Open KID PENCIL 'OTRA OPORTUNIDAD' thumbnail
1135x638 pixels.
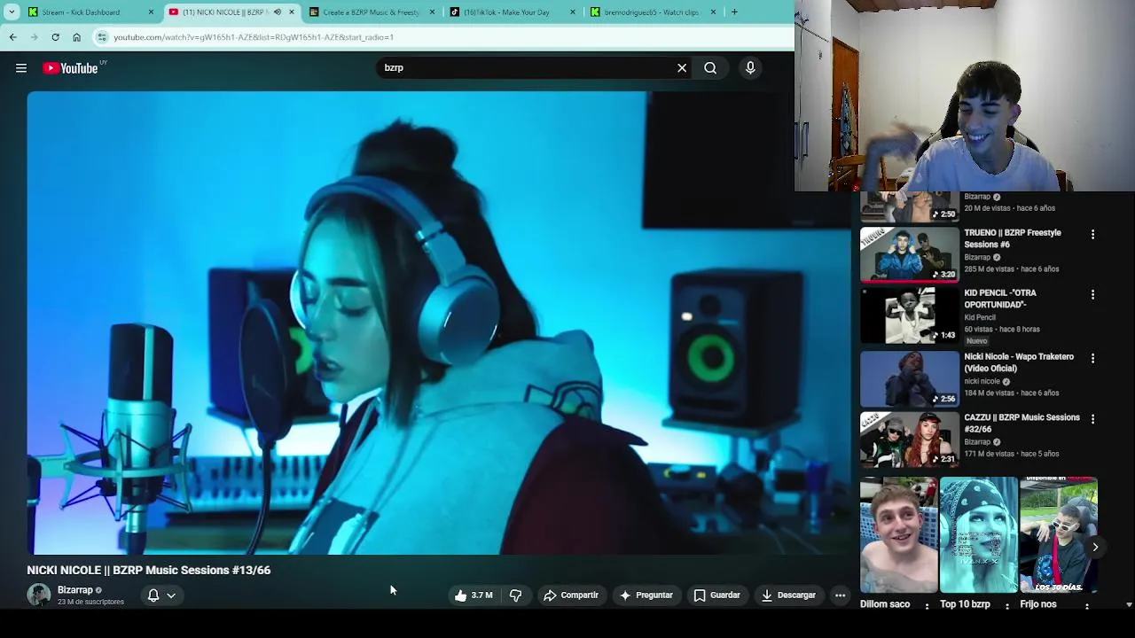tap(909, 315)
